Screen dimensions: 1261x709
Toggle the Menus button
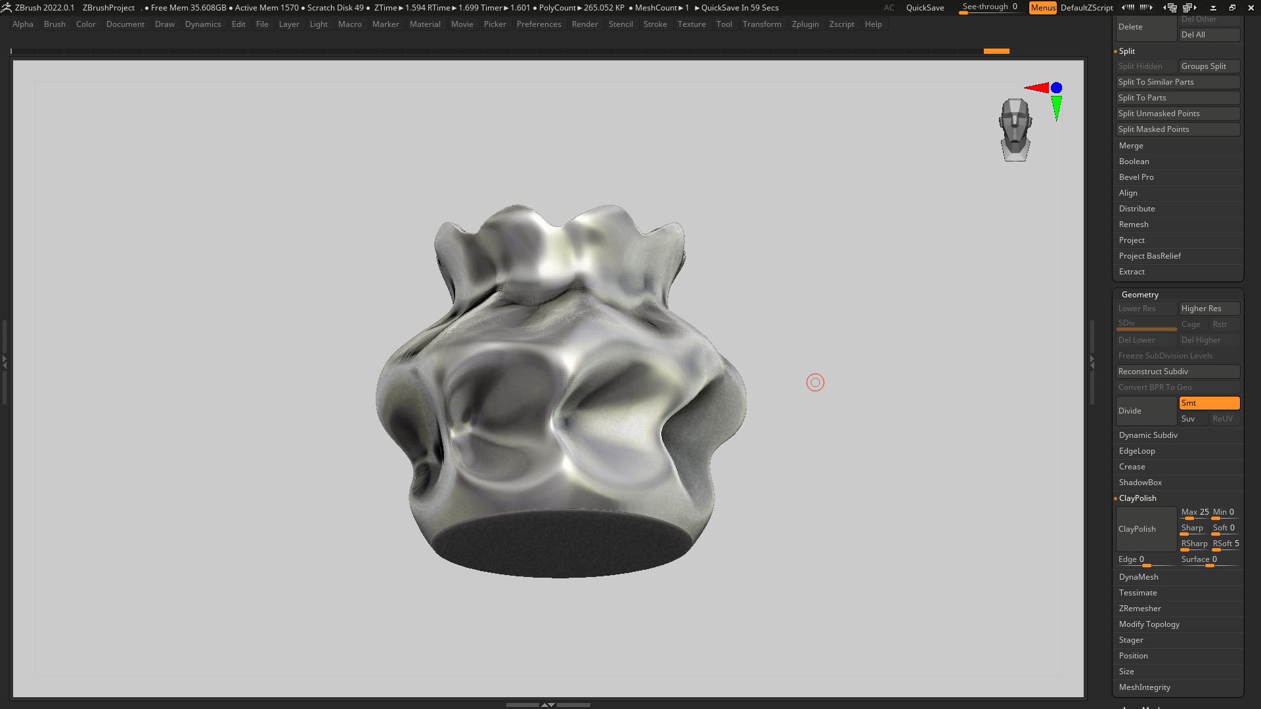point(1042,7)
